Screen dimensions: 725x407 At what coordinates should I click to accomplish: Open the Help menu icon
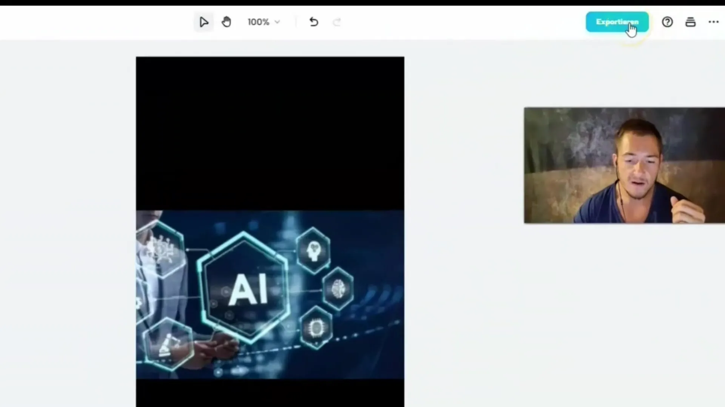click(x=667, y=22)
